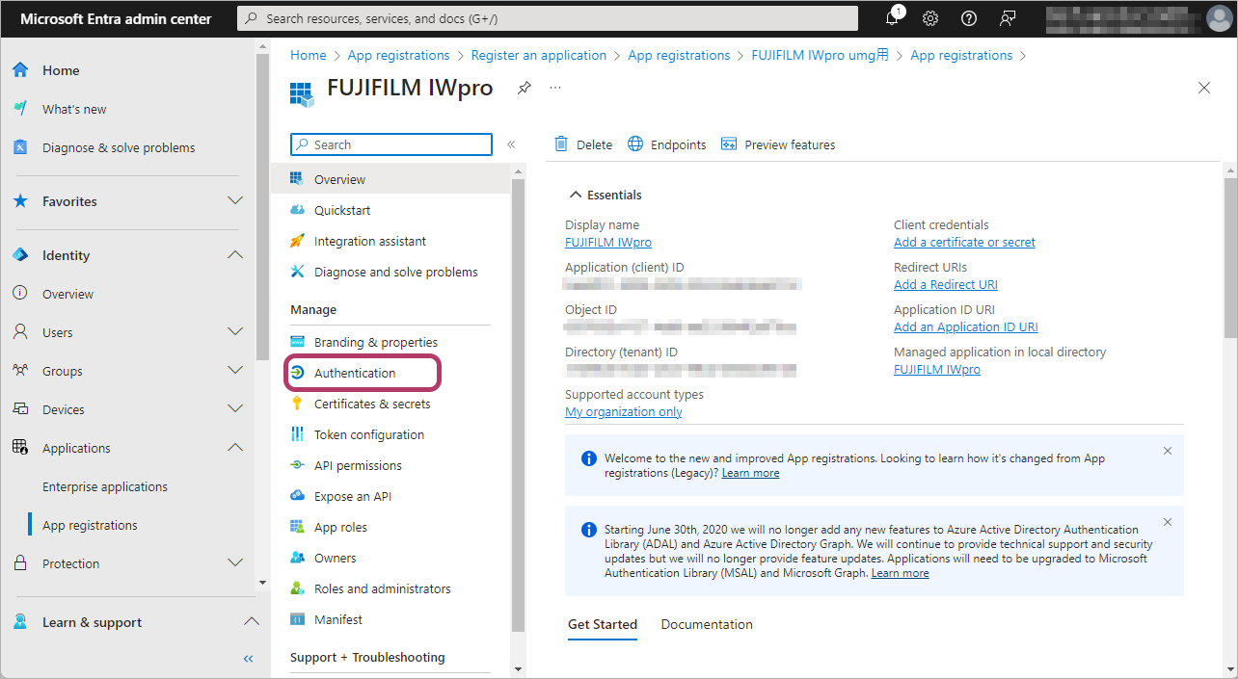Dismiss the ADAL deprecation notice
Viewport: 1238px width, 679px height.
pyautogui.click(x=1168, y=522)
